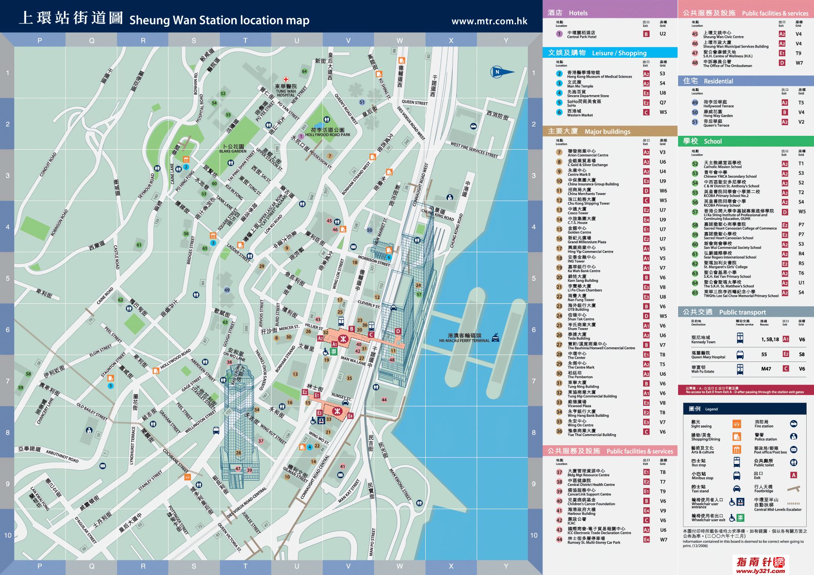814x575 pixels.
Task: Click the Taxi stand icon in legend
Action: point(736,488)
